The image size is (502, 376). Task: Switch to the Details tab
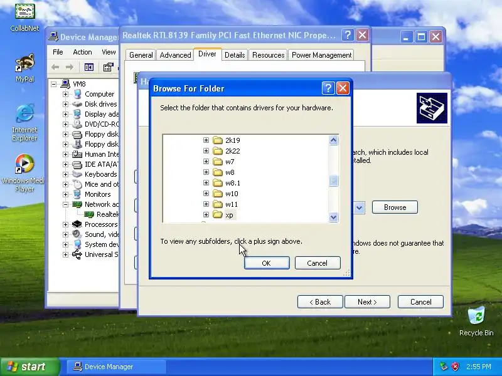point(235,55)
